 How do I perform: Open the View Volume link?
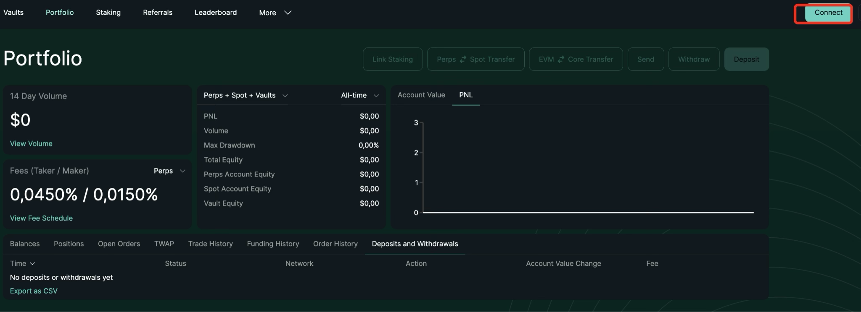(x=31, y=143)
